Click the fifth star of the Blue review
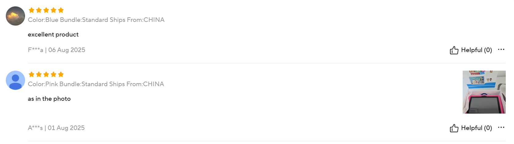The image size is (514, 144). [x=61, y=10]
